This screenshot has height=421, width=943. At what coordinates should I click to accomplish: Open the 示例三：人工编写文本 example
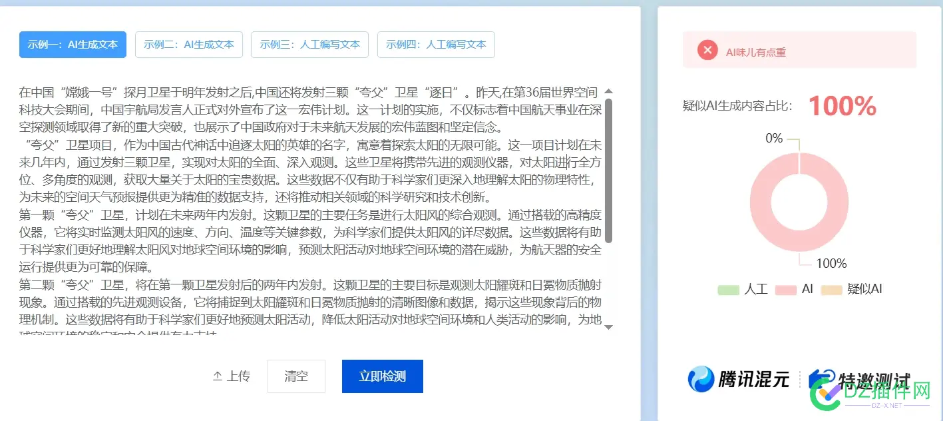pos(309,45)
